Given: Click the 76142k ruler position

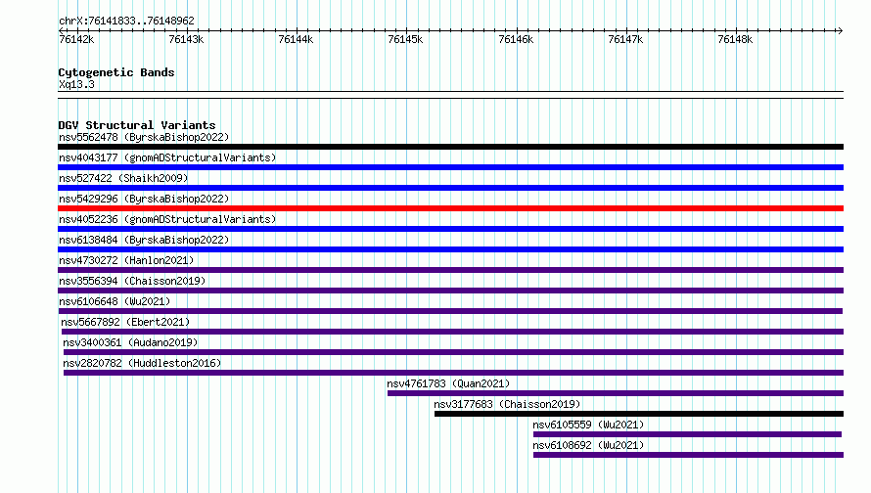Looking at the screenshot, I should (76, 39).
